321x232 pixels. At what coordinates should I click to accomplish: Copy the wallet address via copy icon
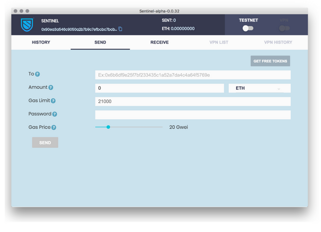coord(120,29)
